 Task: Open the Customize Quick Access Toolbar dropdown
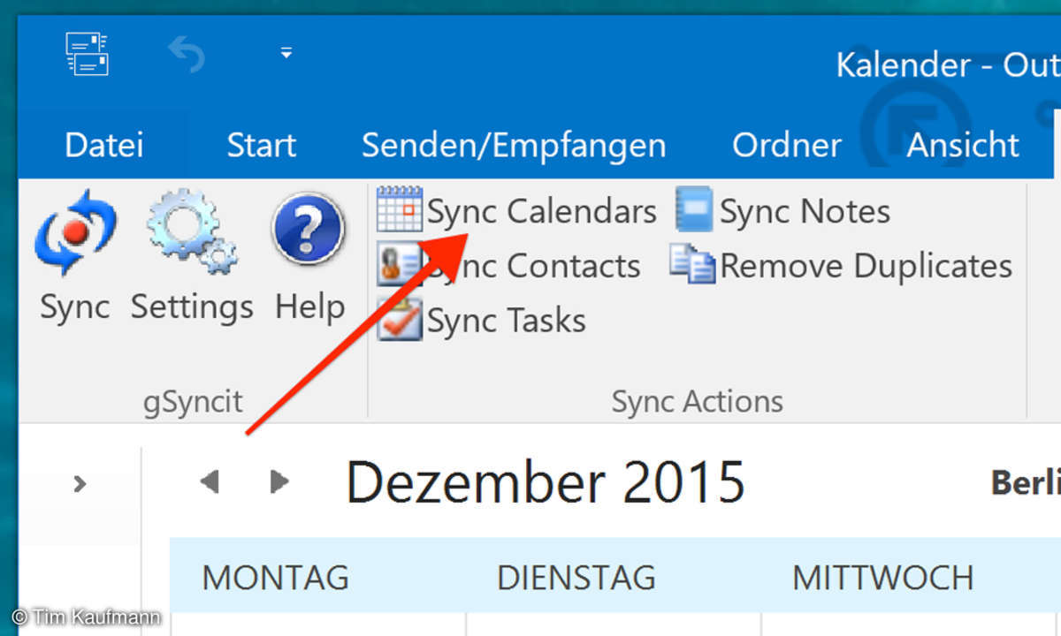tap(286, 54)
